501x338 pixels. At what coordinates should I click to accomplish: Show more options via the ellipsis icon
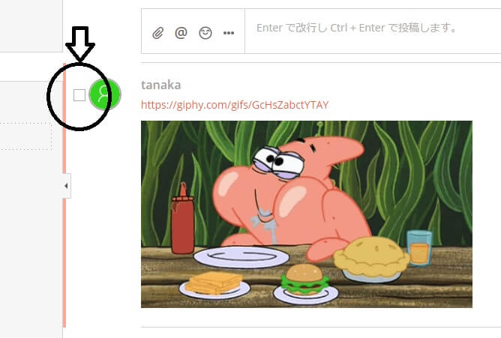click(229, 33)
